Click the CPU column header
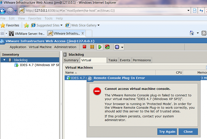 click(169, 73)
